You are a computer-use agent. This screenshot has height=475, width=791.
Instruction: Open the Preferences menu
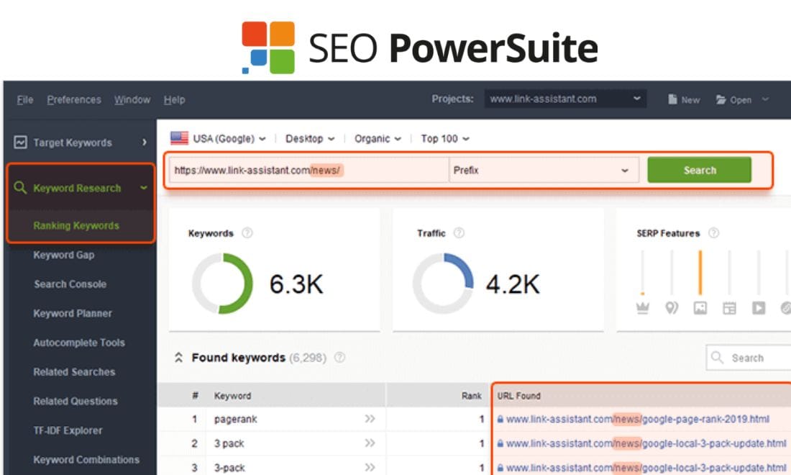(73, 100)
